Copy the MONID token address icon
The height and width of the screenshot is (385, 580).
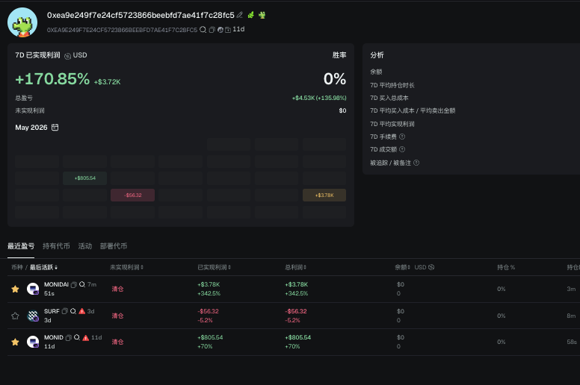click(69, 337)
